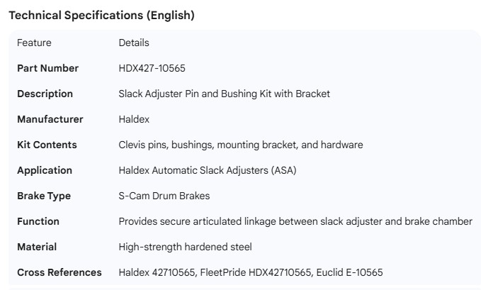The image size is (481, 290).
Task: Click the Feature column header
Action: point(34,43)
